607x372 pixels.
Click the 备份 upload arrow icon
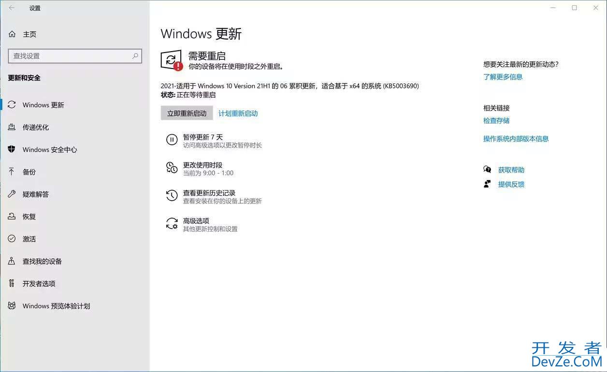[12, 172]
